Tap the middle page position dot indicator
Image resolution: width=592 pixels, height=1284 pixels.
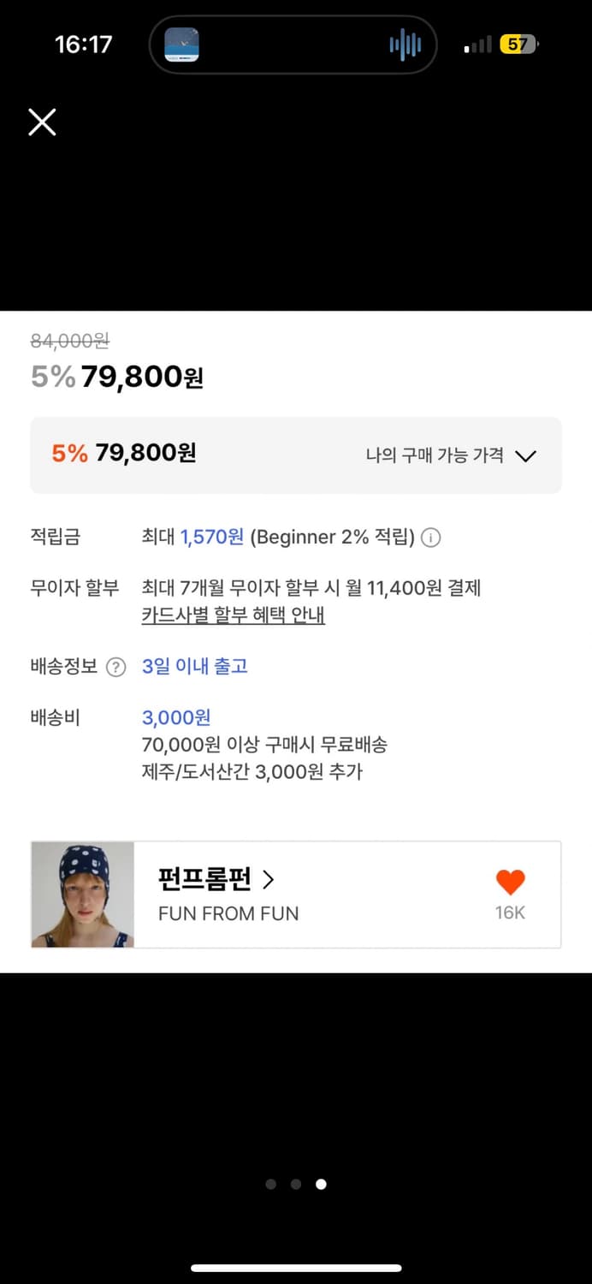pos(296,1184)
